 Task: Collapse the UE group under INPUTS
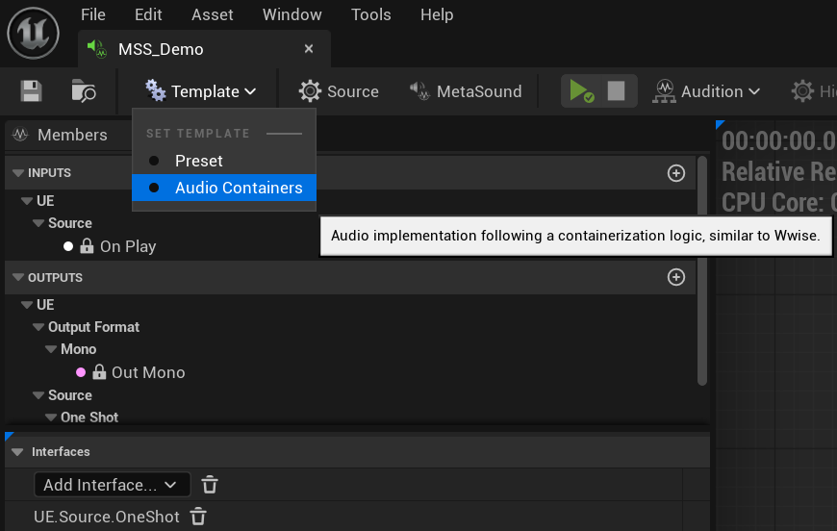pyautogui.click(x=27, y=201)
